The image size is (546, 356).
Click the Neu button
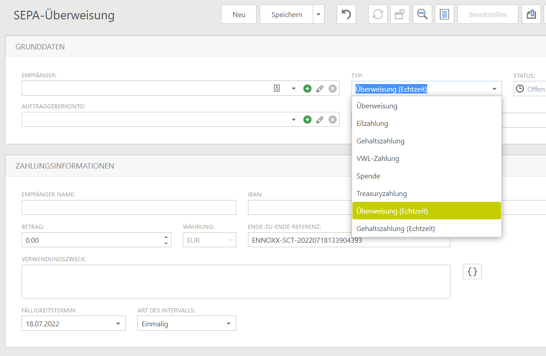tap(239, 14)
